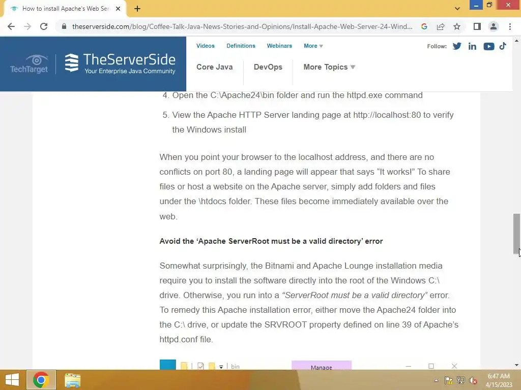Show hidden tray icons arrow
The image size is (521, 390).
coord(436,380)
